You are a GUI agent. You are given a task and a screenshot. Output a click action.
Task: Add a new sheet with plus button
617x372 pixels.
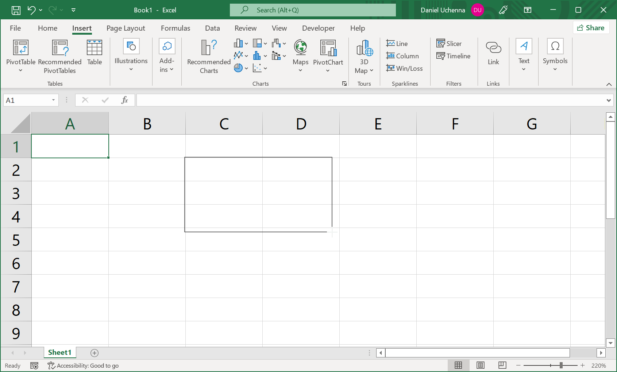95,353
